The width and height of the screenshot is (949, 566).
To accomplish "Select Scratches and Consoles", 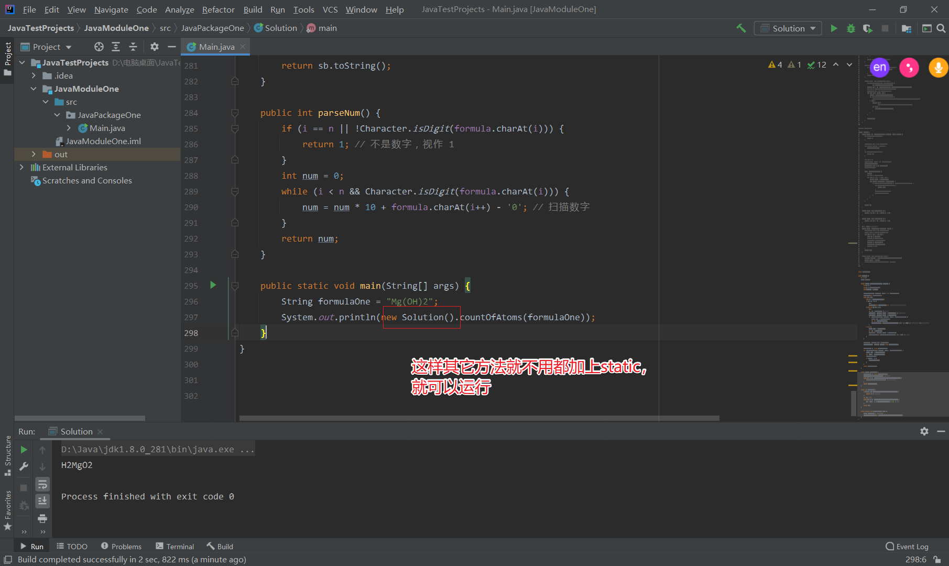I will click(x=82, y=180).
